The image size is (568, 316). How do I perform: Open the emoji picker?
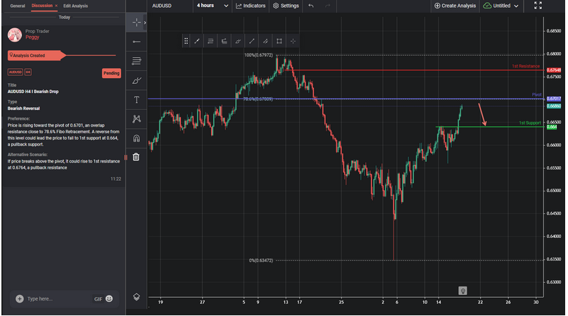point(109,298)
